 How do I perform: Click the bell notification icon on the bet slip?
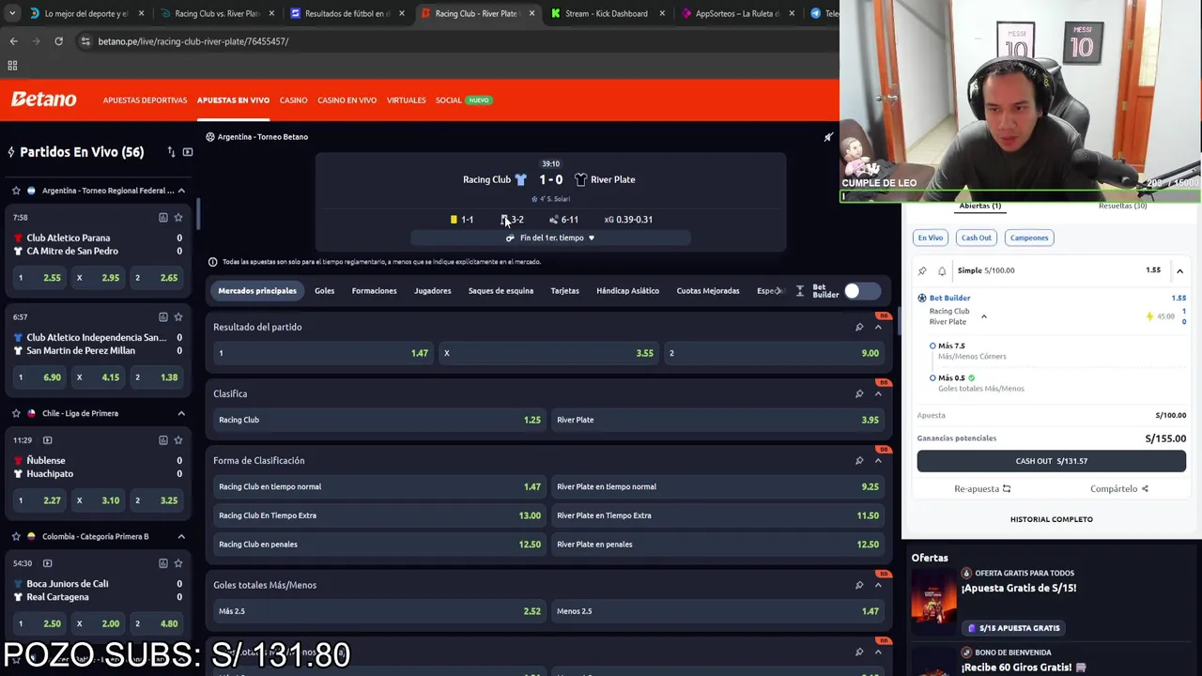[x=942, y=270]
